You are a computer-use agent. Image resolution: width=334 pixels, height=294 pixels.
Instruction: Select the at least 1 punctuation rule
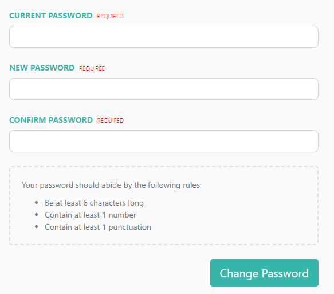click(98, 227)
